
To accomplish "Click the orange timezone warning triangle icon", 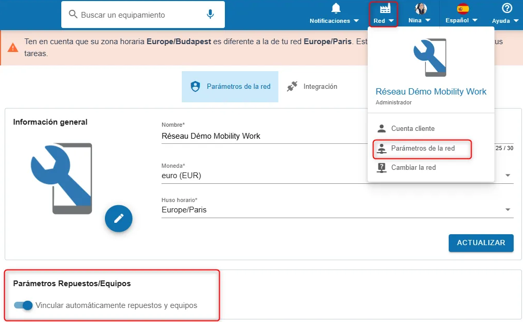I will click(x=13, y=47).
